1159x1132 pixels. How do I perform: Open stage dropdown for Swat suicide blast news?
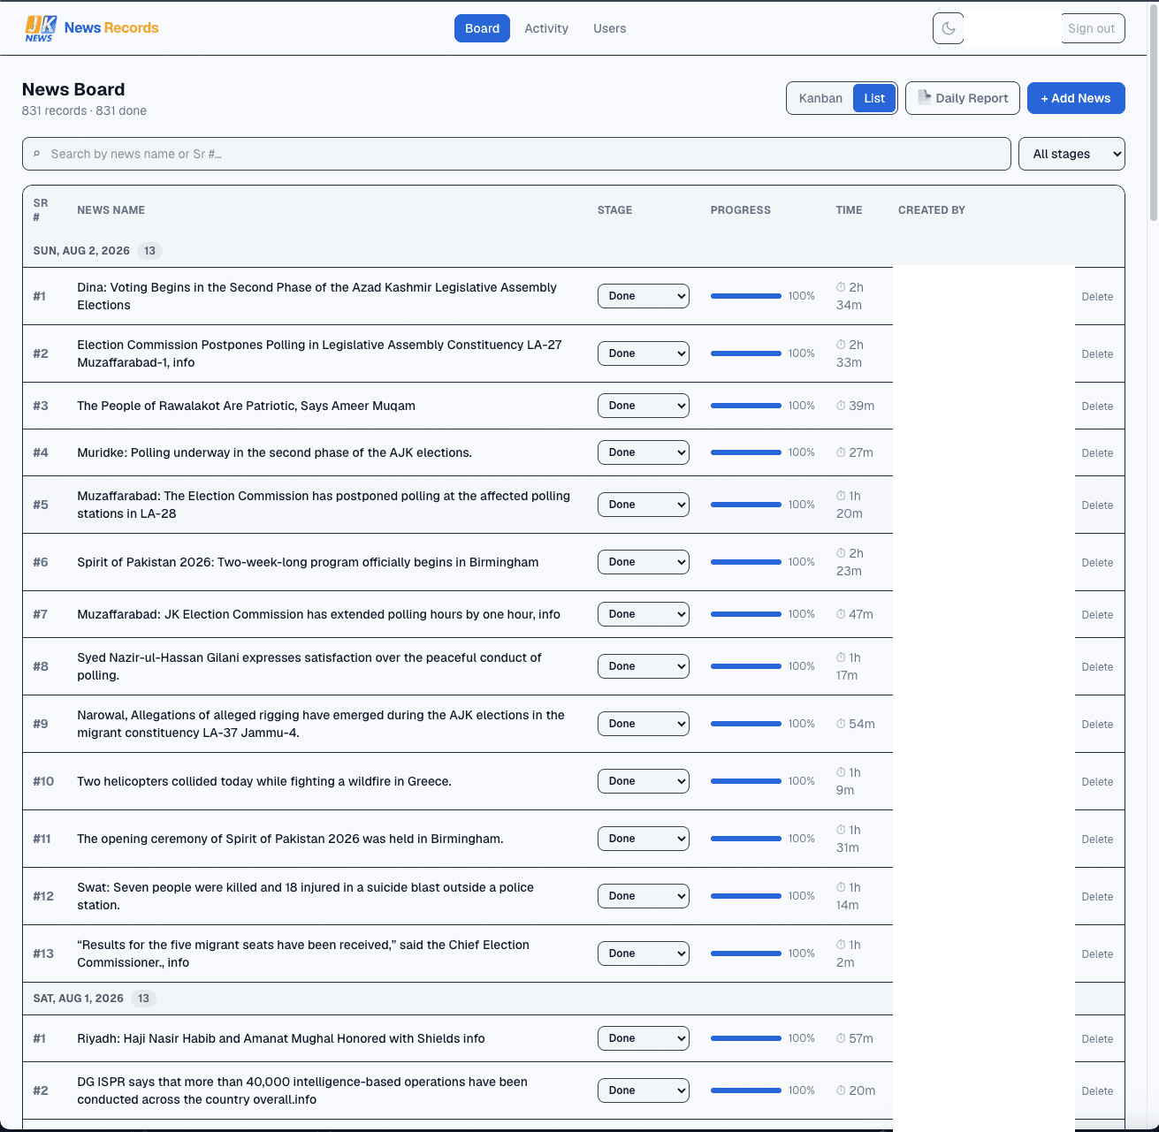pyautogui.click(x=644, y=896)
